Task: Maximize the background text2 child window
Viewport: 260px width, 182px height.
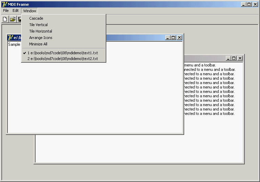Action: [234, 58]
